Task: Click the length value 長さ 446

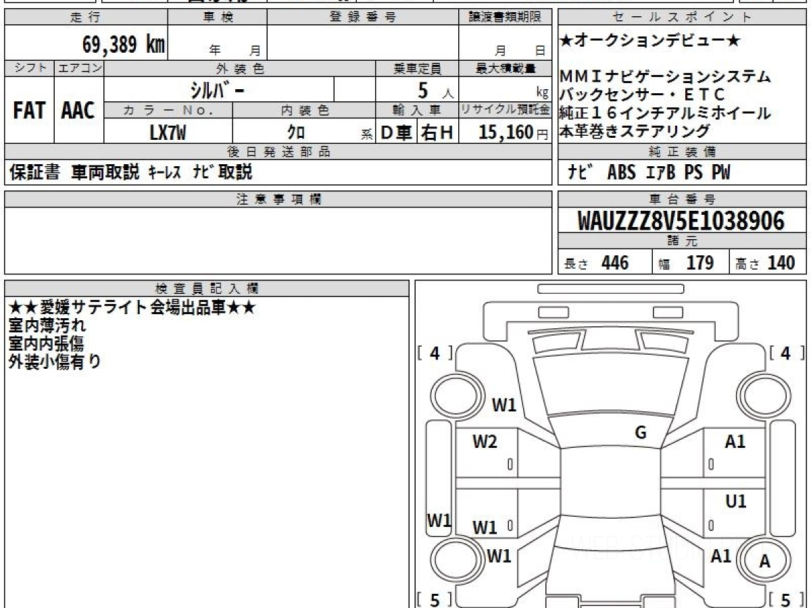Action: point(597,263)
